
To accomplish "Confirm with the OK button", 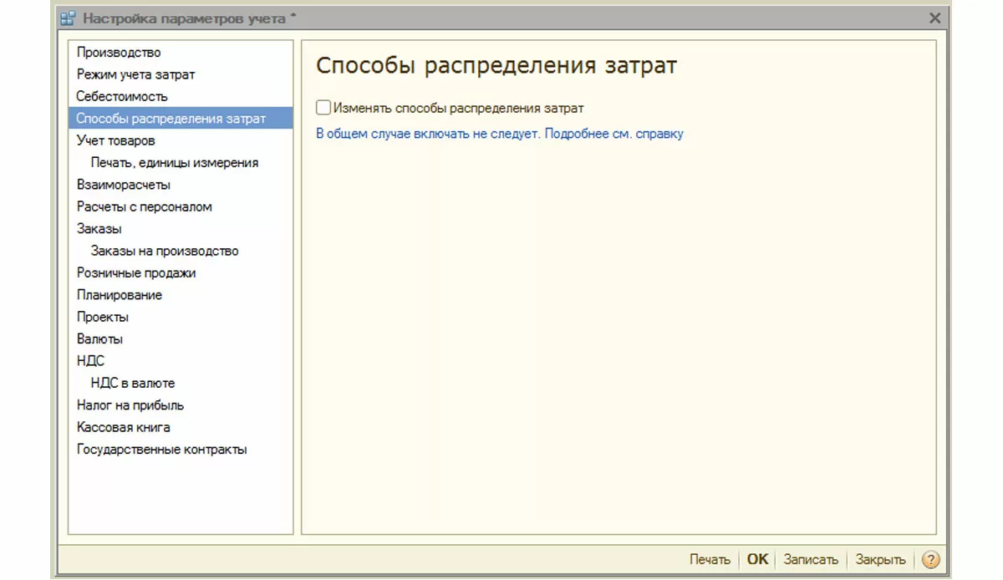I will point(757,559).
